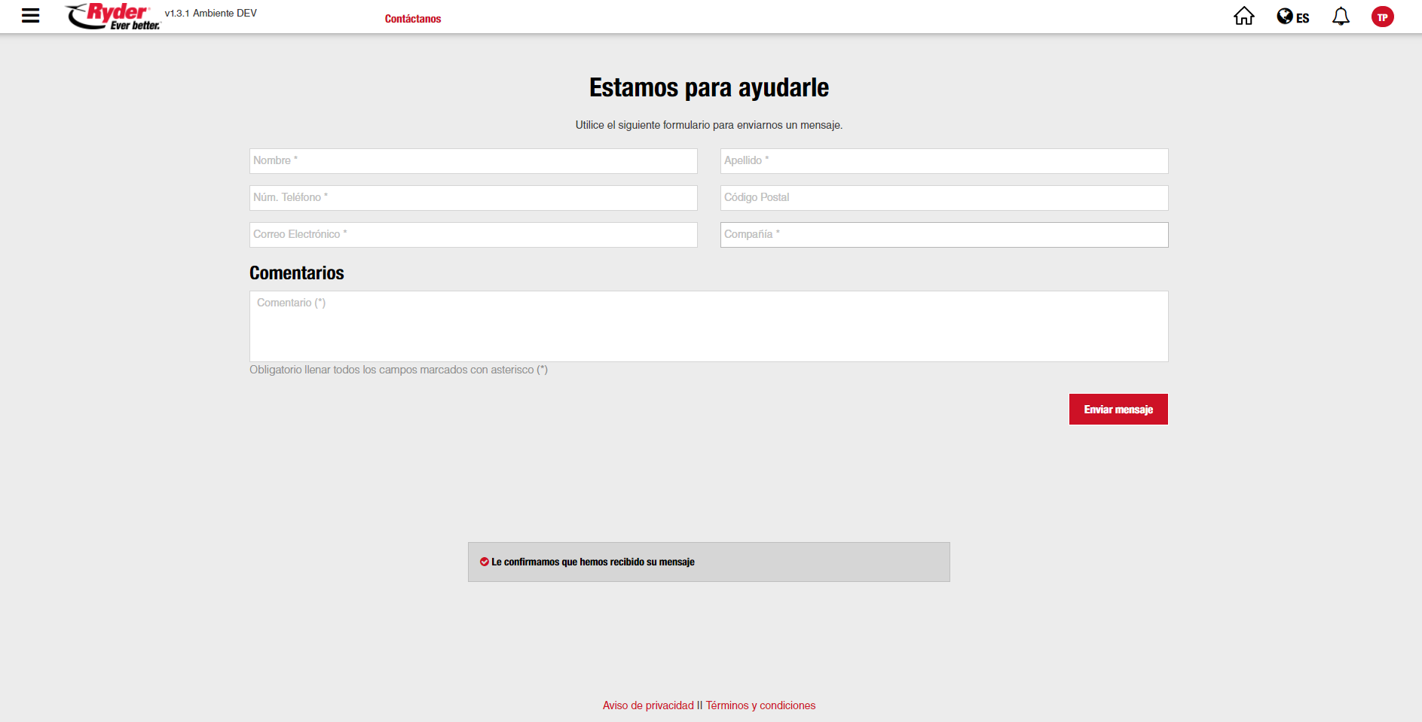Viewport: 1422px width, 722px height.
Task: Select the Contáctanos tab
Action: click(413, 19)
